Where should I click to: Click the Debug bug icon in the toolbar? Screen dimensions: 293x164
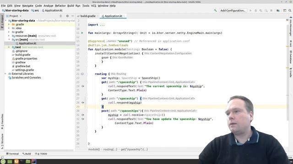[x=256, y=10]
